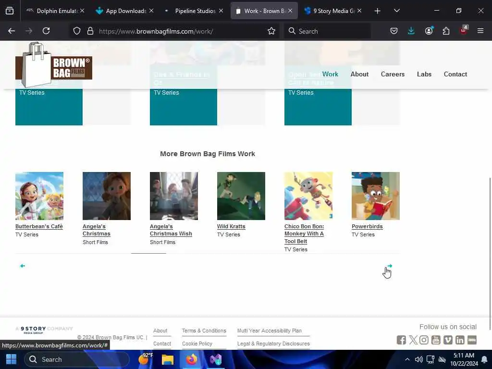Viewport: 492px width, 369px height.
Task: Click the Angela's Christmas thumbnail image
Action: tap(106, 196)
